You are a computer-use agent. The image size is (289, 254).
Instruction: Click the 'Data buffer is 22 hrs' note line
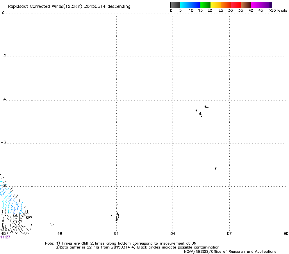point(137,247)
